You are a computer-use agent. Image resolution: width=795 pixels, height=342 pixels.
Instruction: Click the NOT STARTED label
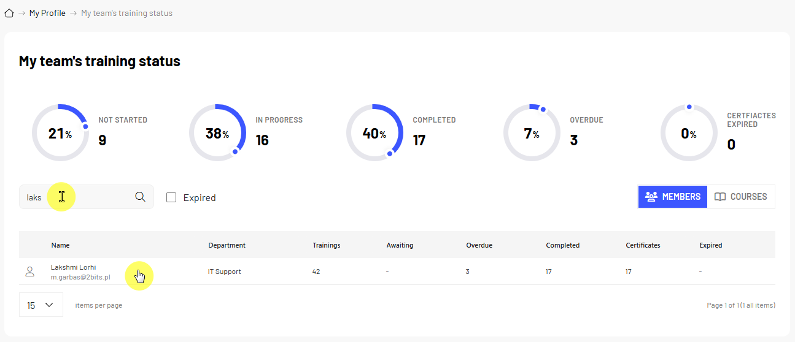coord(123,120)
